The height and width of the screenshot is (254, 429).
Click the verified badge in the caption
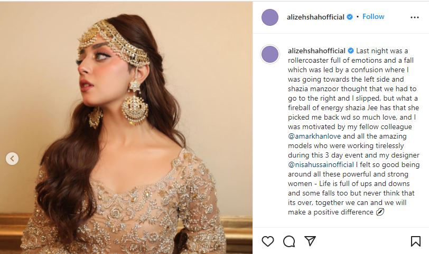click(x=350, y=51)
